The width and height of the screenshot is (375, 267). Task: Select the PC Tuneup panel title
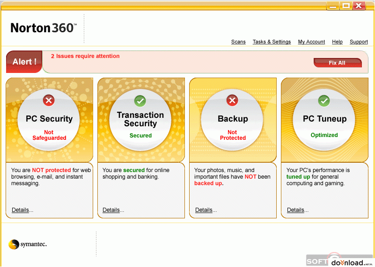(324, 119)
